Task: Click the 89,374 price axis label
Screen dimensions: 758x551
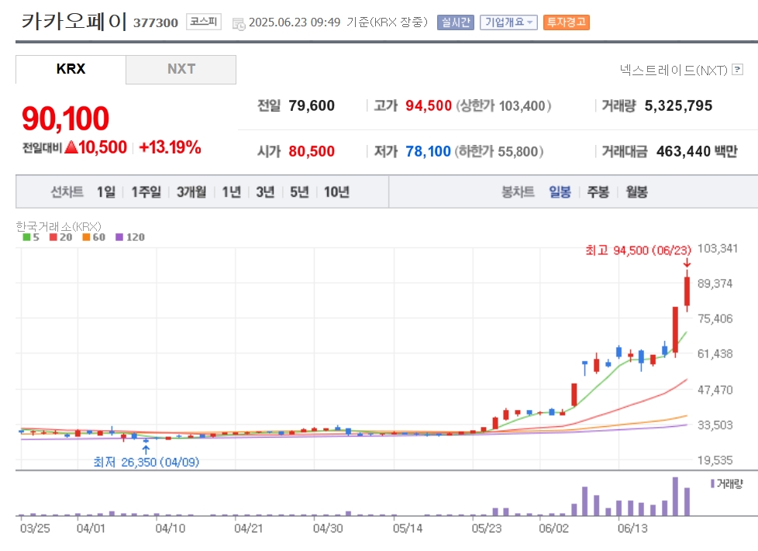Action: (715, 284)
